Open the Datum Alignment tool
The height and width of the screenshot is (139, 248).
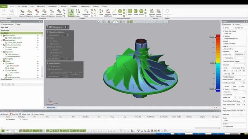coord(44,13)
